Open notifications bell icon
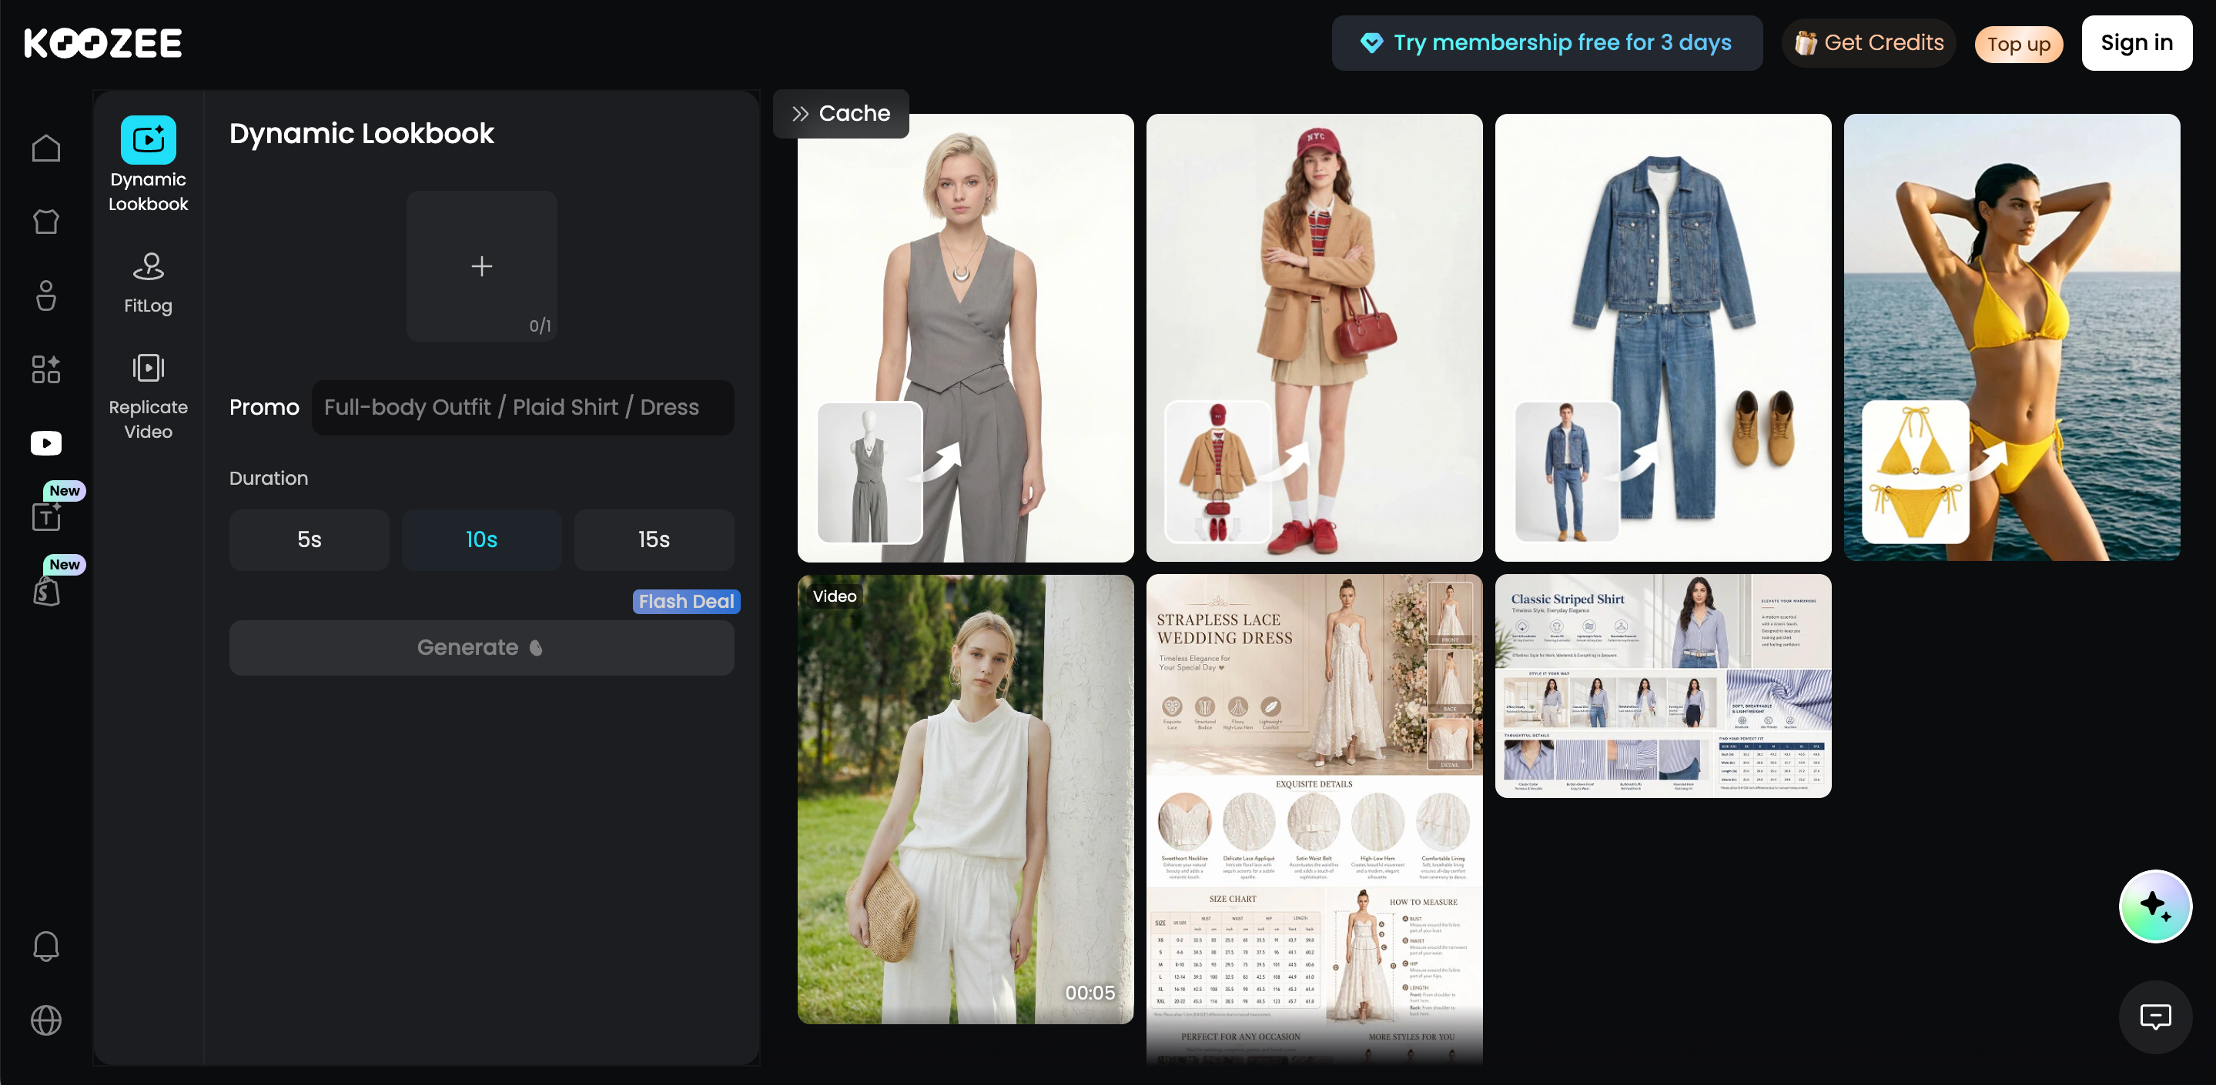The height and width of the screenshot is (1085, 2216). point(46,946)
